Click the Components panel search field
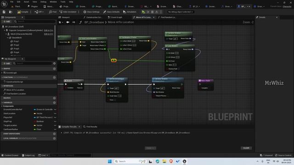Screen dimensions: 294x165 (35, 22)
